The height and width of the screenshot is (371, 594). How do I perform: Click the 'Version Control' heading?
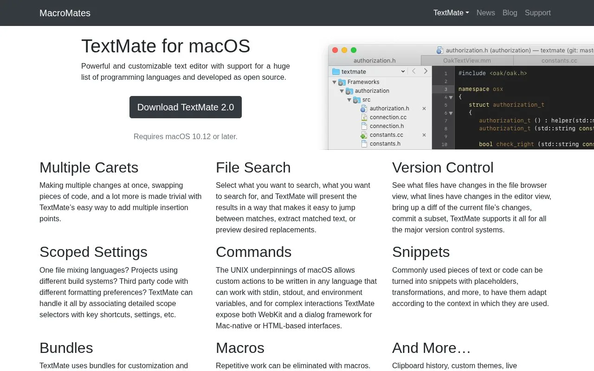click(x=443, y=167)
